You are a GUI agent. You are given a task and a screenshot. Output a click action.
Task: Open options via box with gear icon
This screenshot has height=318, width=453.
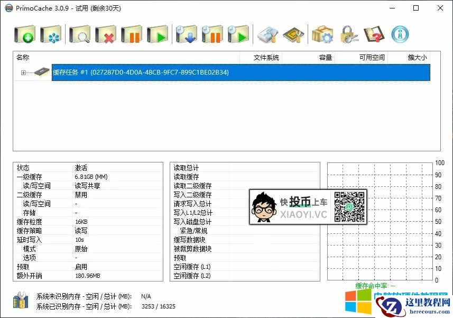[x=322, y=34]
